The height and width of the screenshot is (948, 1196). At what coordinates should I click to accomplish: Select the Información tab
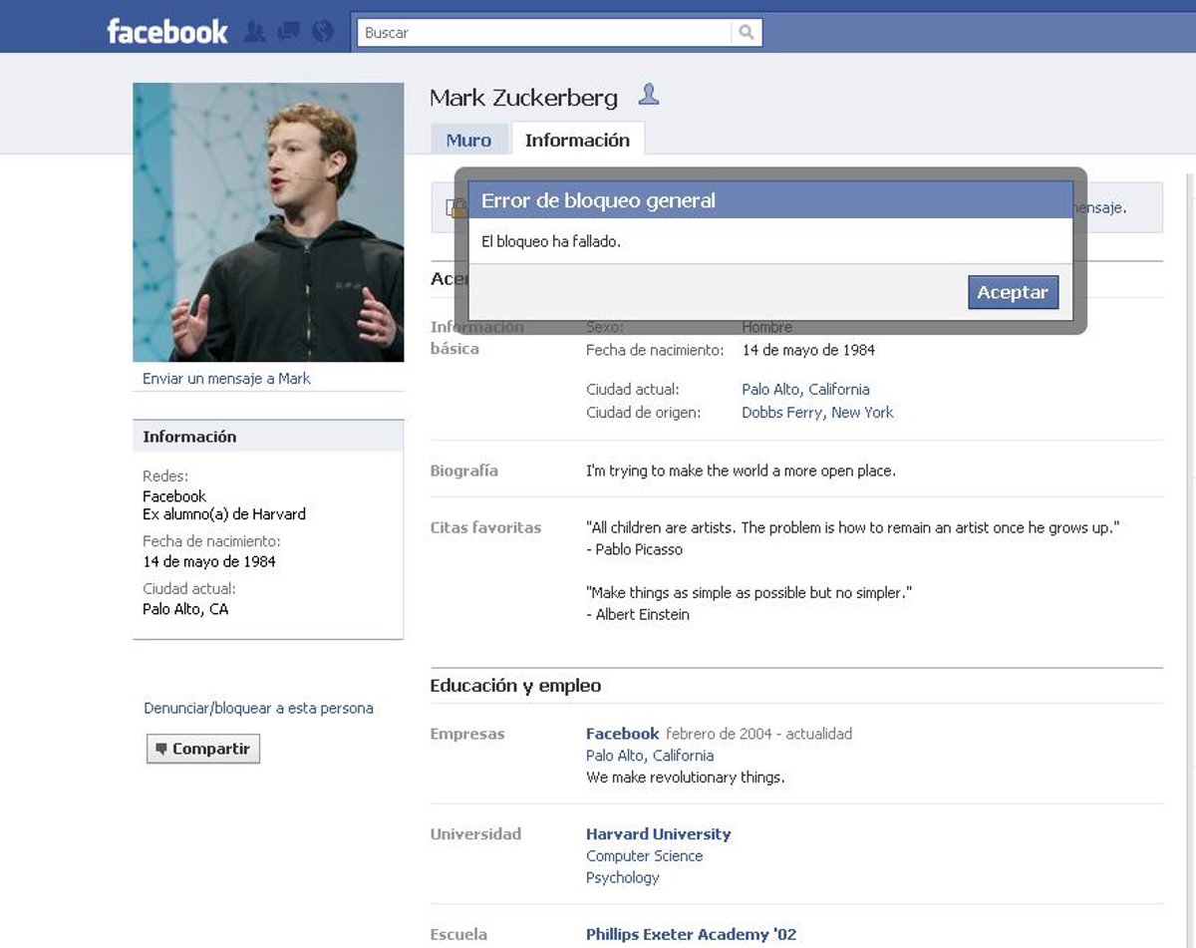577,141
